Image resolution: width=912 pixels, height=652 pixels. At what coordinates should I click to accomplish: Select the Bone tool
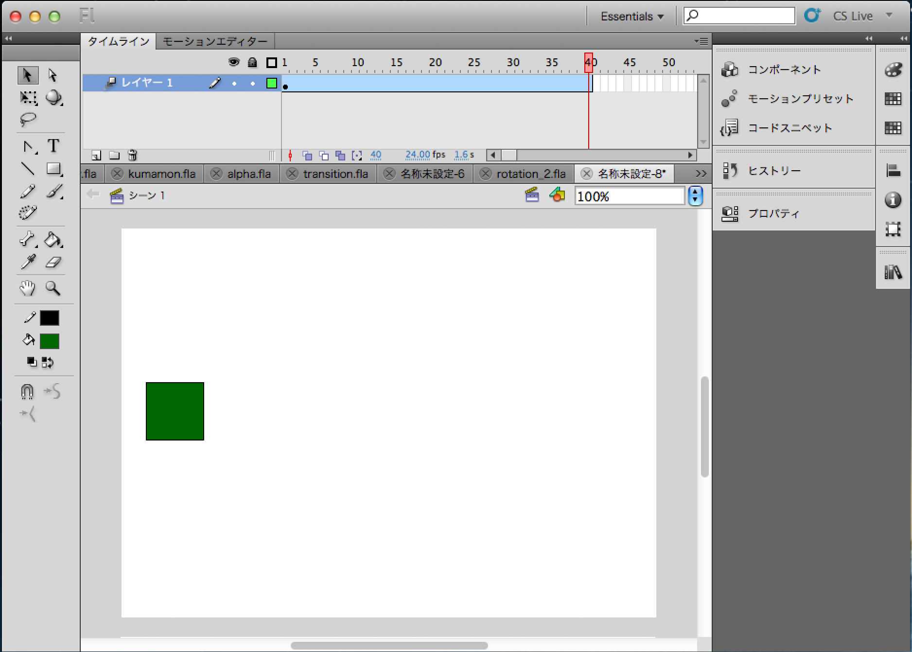click(27, 239)
